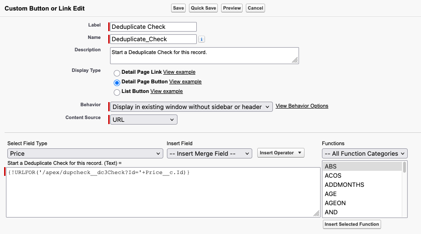Image resolution: width=421 pixels, height=234 pixels.
Task: Open View example for List Button
Action: coord(166,91)
